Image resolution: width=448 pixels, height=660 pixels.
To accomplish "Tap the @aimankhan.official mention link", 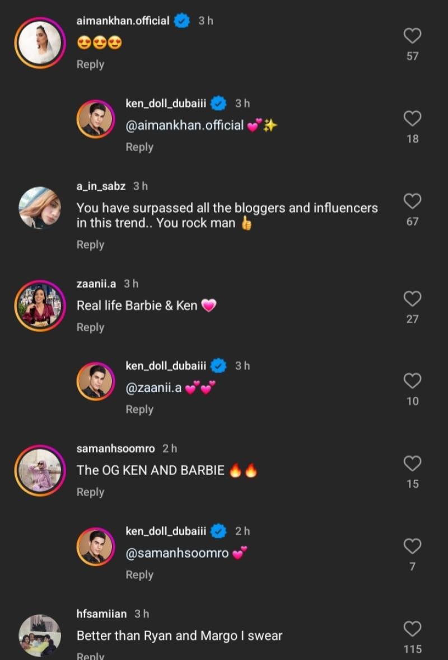I will (x=184, y=125).
